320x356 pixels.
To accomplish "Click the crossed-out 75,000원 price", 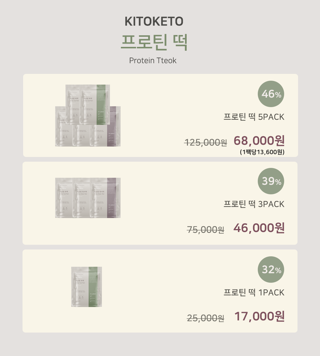I will click(x=206, y=230).
